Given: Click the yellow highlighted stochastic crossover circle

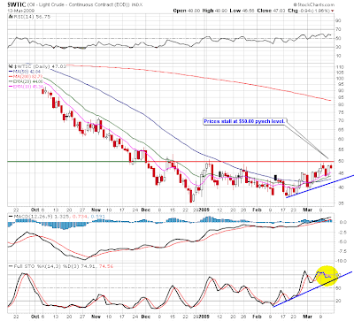Looking at the screenshot, I should (327, 276).
